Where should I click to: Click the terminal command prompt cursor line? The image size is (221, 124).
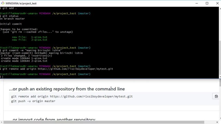pos(1,77)
